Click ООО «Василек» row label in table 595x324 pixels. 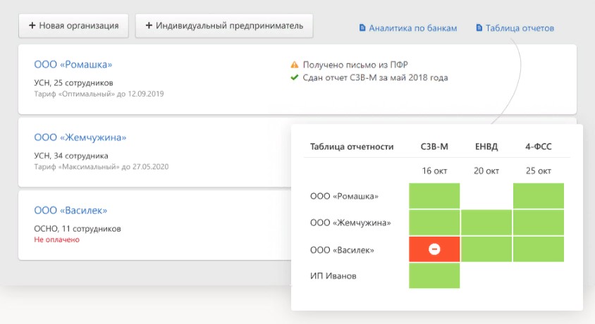click(343, 250)
